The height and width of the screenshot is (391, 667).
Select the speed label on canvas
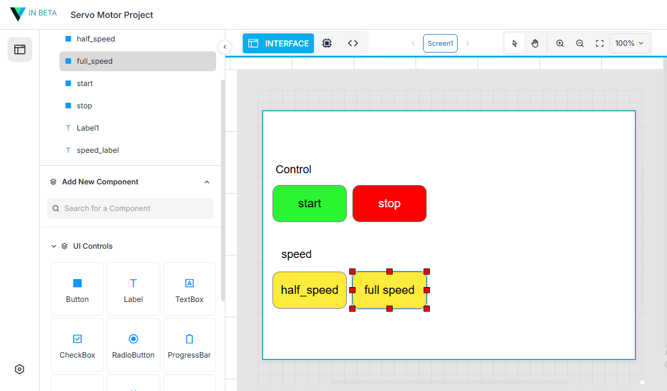pyautogui.click(x=297, y=254)
